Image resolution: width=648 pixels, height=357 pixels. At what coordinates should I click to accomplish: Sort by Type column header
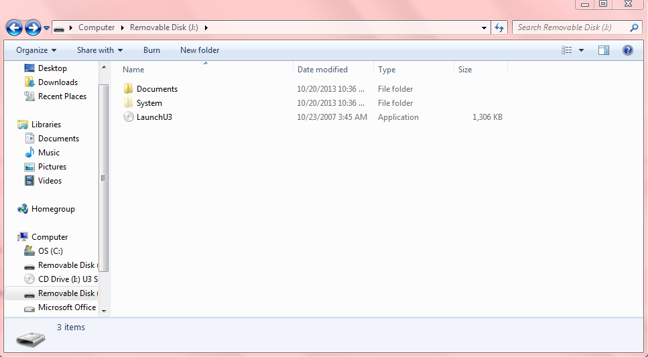413,70
